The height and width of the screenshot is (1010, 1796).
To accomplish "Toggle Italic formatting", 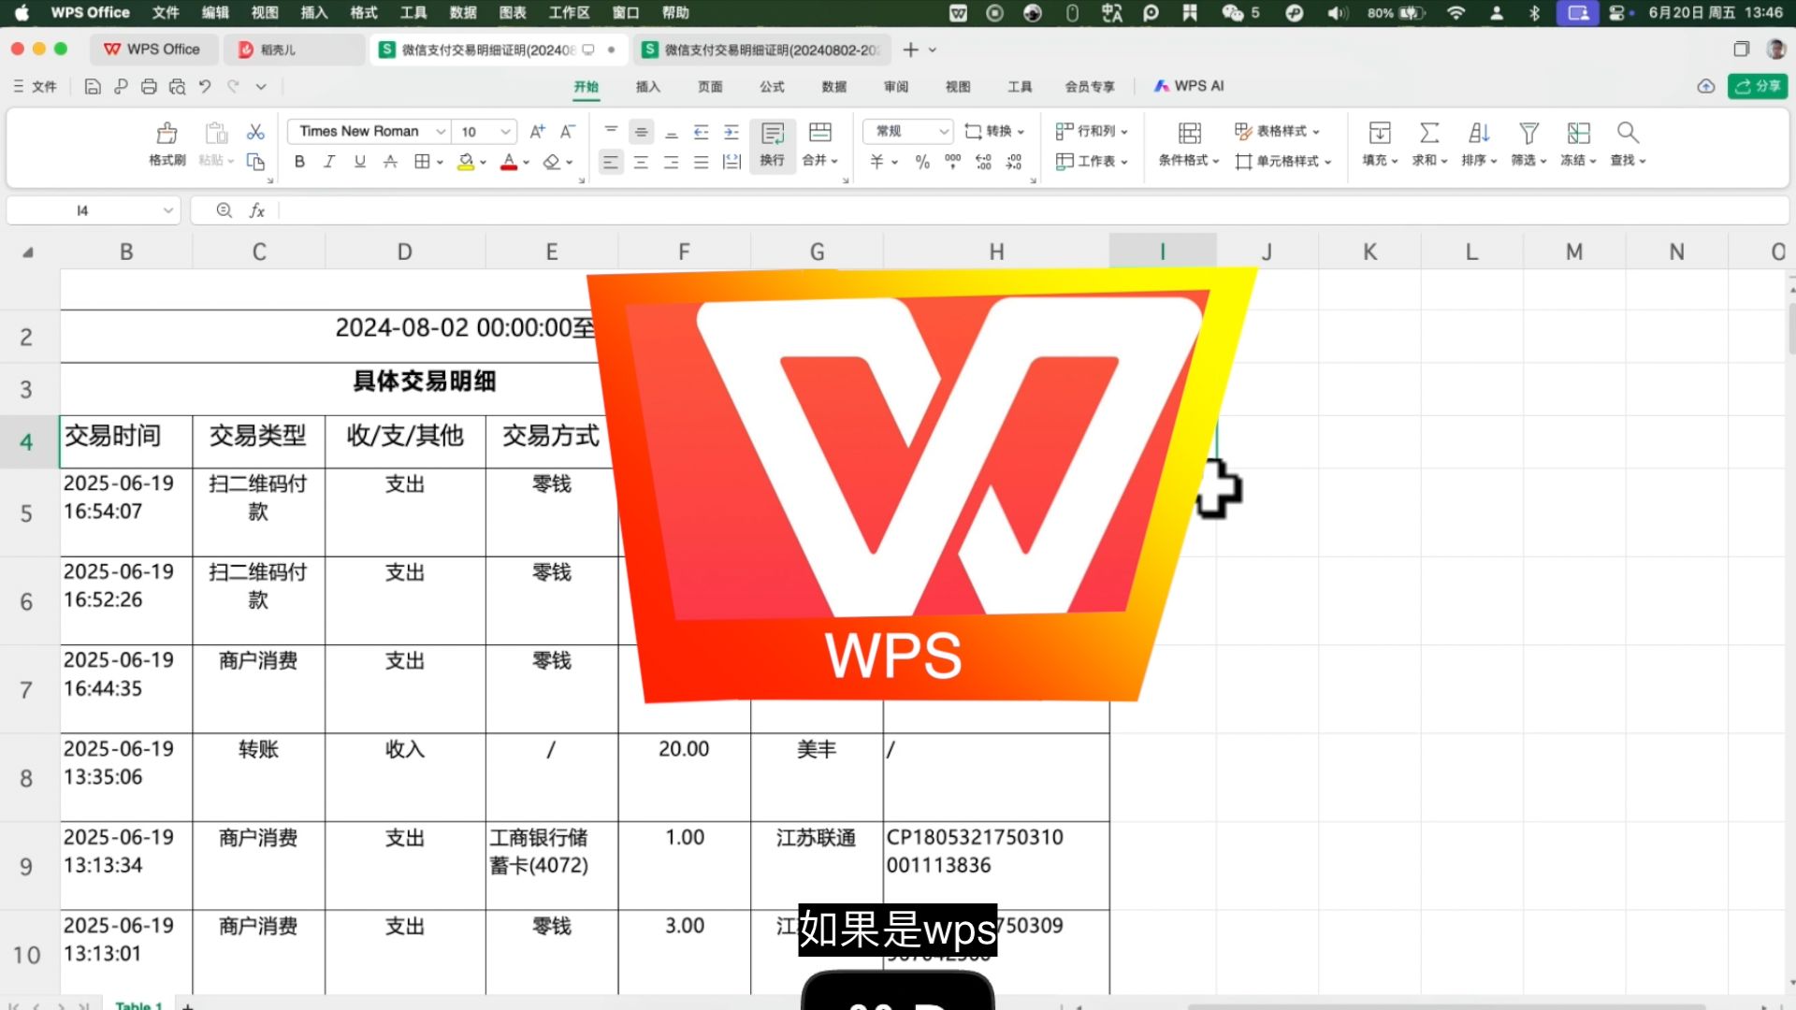I will coord(329,162).
